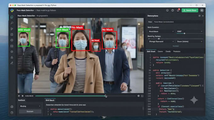Open video settings gear below the preview
The height and width of the screenshot is (120, 214).
point(138,96)
